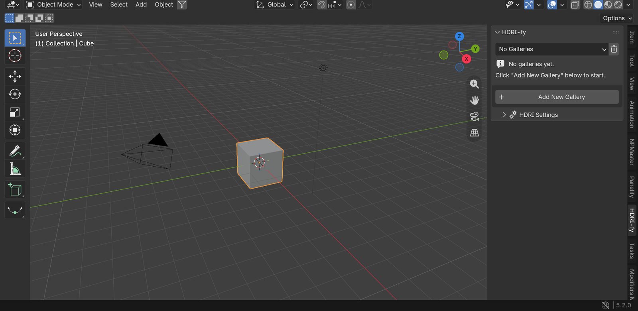Open the Object Mode dropdown
638x311 pixels.
click(x=53, y=5)
